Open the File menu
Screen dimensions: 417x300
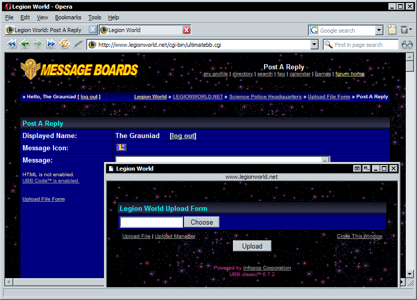click(9, 17)
